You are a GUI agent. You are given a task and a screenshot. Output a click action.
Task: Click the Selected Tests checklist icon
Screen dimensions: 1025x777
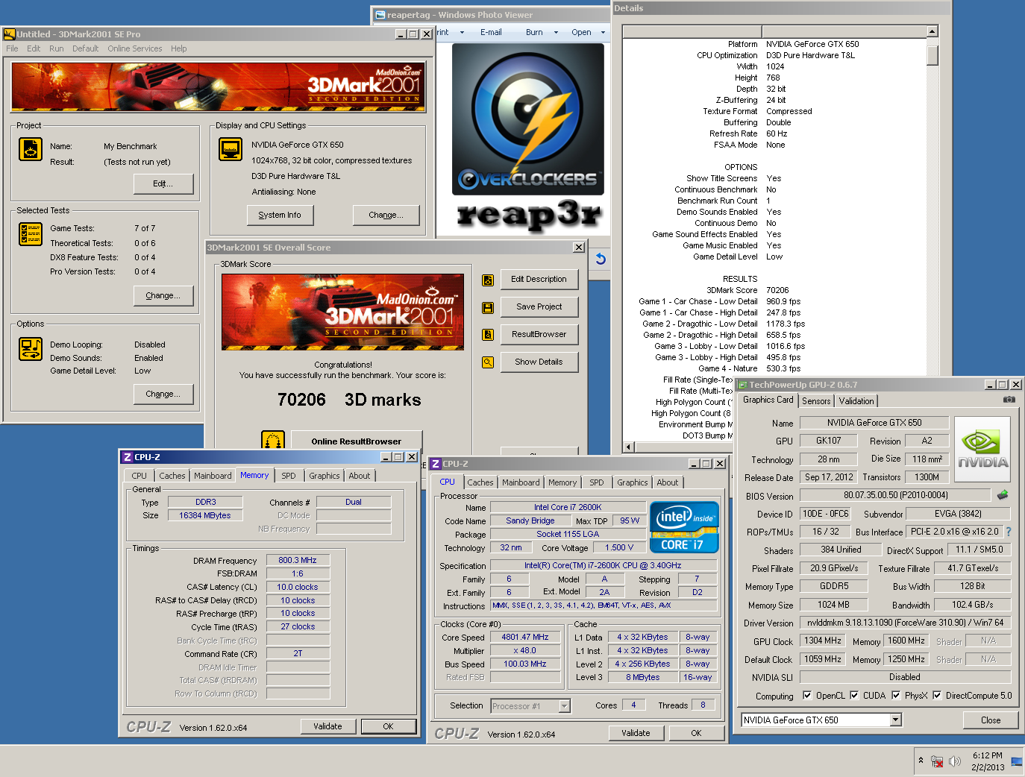tap(31, 234)
